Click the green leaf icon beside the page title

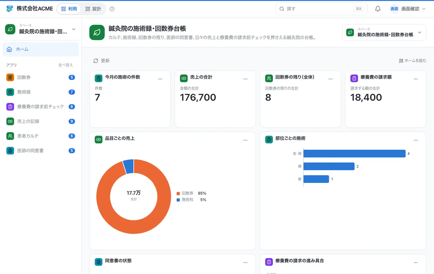click(x=97, y=33)
